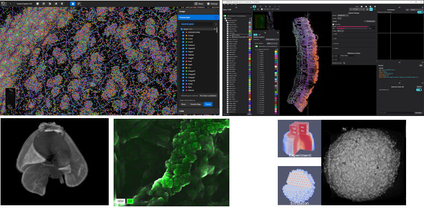
Task: Uncheck the Genes select-all checkbox
Action: click(182, 29)
